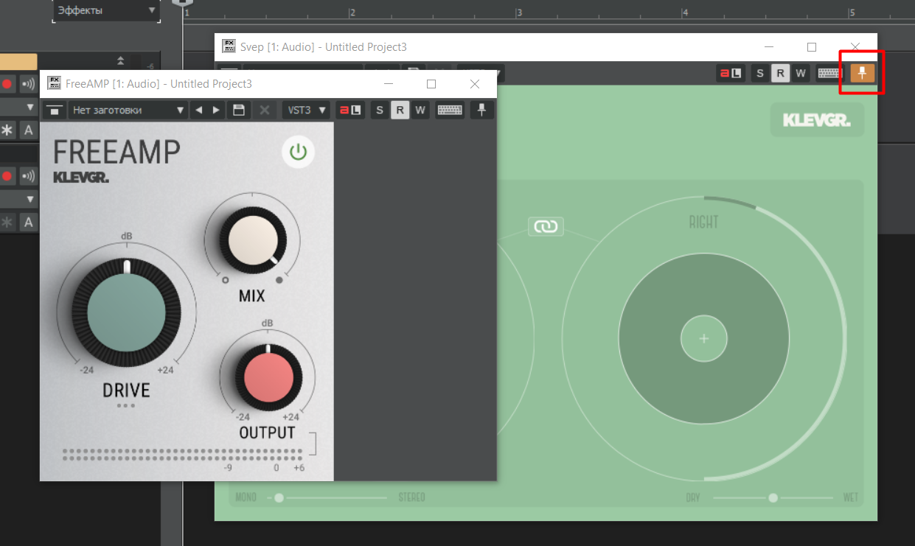Toggle automation Read (R) in FreeAMP
This screenshot has width=915, height=546.
(400, 111)
